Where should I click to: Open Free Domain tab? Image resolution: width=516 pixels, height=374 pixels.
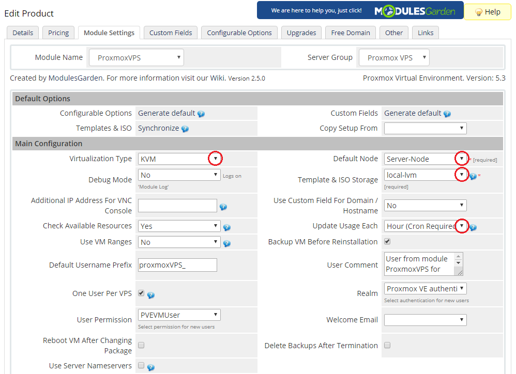coord(351,33)
